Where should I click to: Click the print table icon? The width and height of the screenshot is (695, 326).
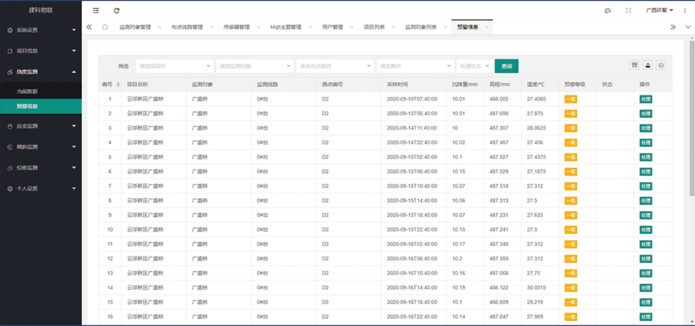pos(661,65)
